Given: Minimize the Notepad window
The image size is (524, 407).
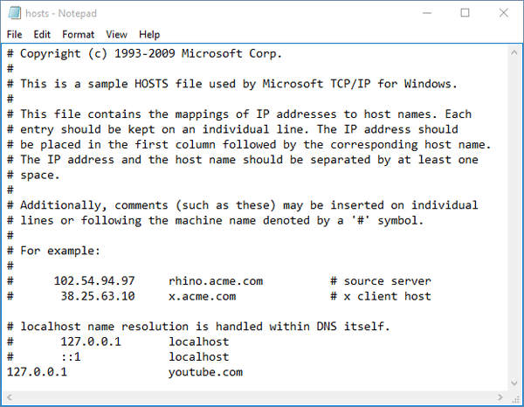Looking at the screenshot, I should coord(424,13).
